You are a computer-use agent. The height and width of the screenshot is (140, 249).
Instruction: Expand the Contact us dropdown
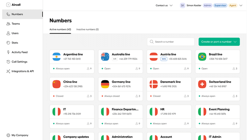click(164, 6)
